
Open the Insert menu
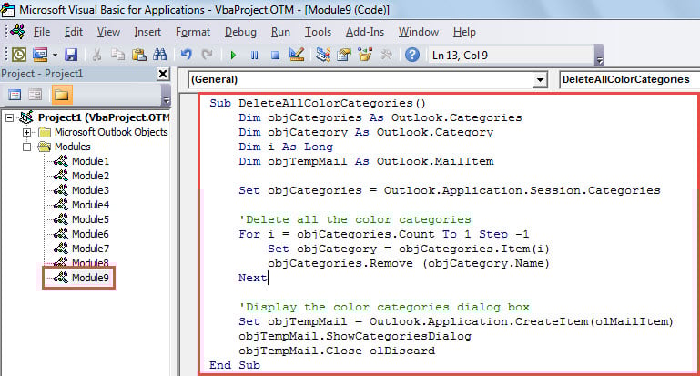coord(147,32)
